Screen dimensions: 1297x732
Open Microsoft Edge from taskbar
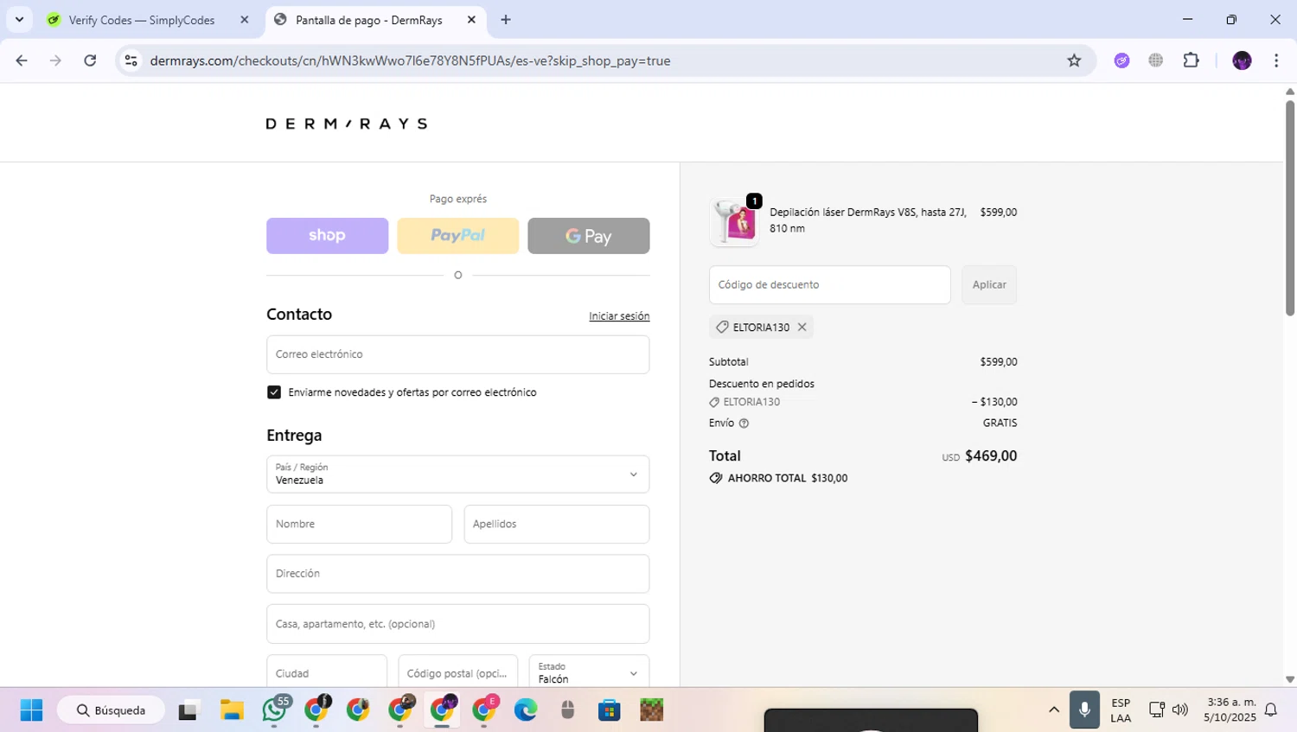526,710
